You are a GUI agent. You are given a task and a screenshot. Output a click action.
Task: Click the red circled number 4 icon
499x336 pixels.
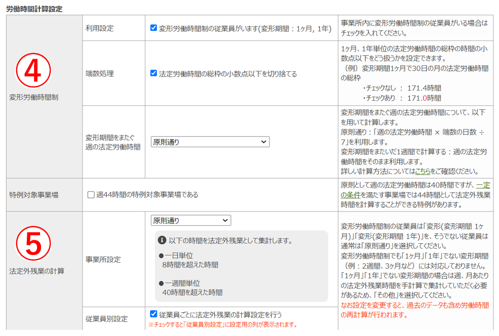coord(33,71)
